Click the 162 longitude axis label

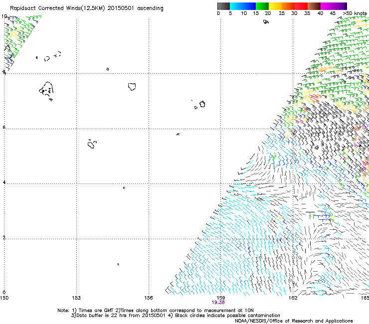293,298
